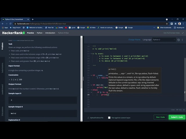Show more bookmarks overflow chevron
The image size is (186, 139).
coord(154,28)
